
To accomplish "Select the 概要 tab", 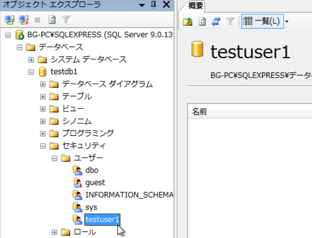I will click(195, 6).
